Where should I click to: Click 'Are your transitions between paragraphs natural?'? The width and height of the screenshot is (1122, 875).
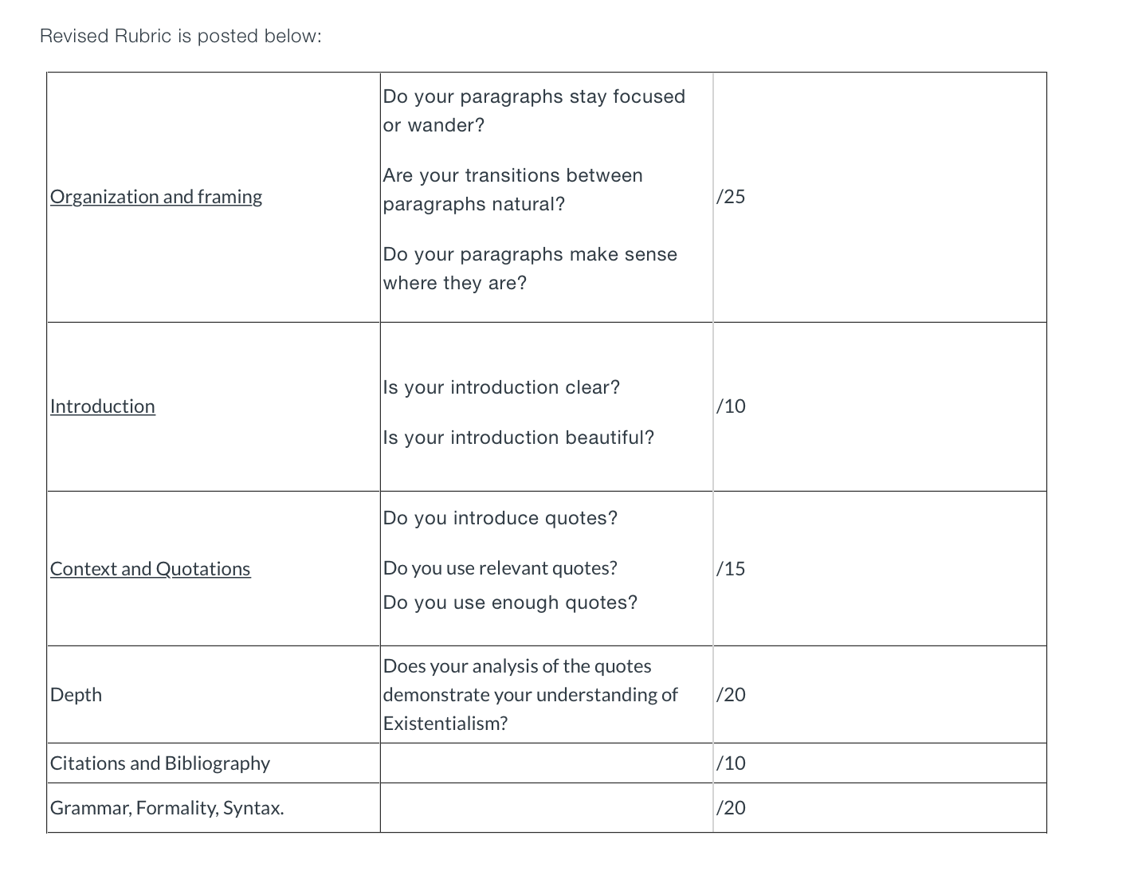click(513, 190)
